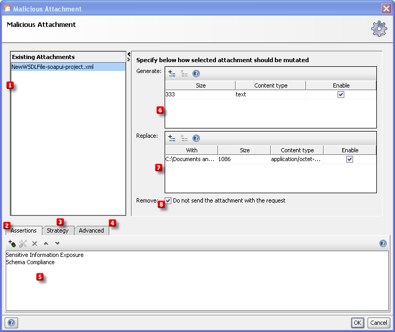
Task: Click the application/octet-... content type cell
Action: click(297, 160)
